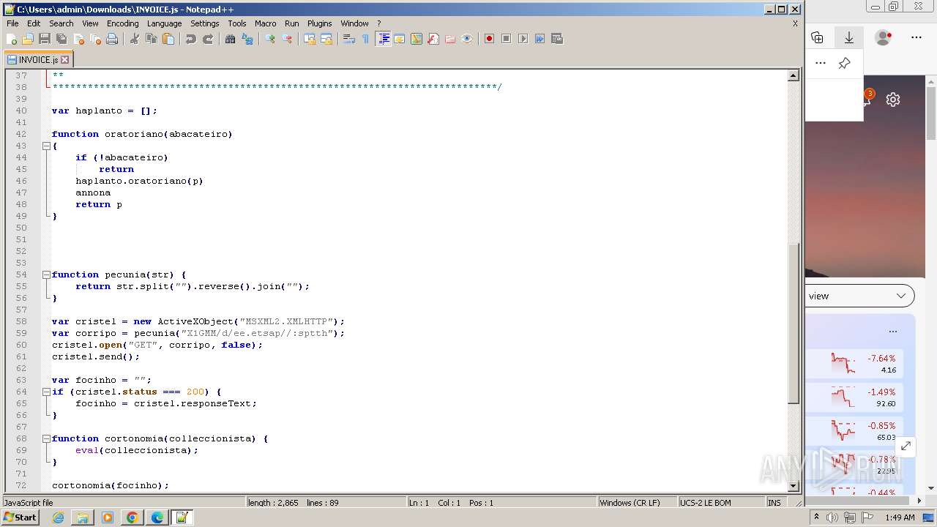Click the Save toolbar icon
Image resolution: width=937 pixels, height=527 pixels.
(x=44, y=39)
